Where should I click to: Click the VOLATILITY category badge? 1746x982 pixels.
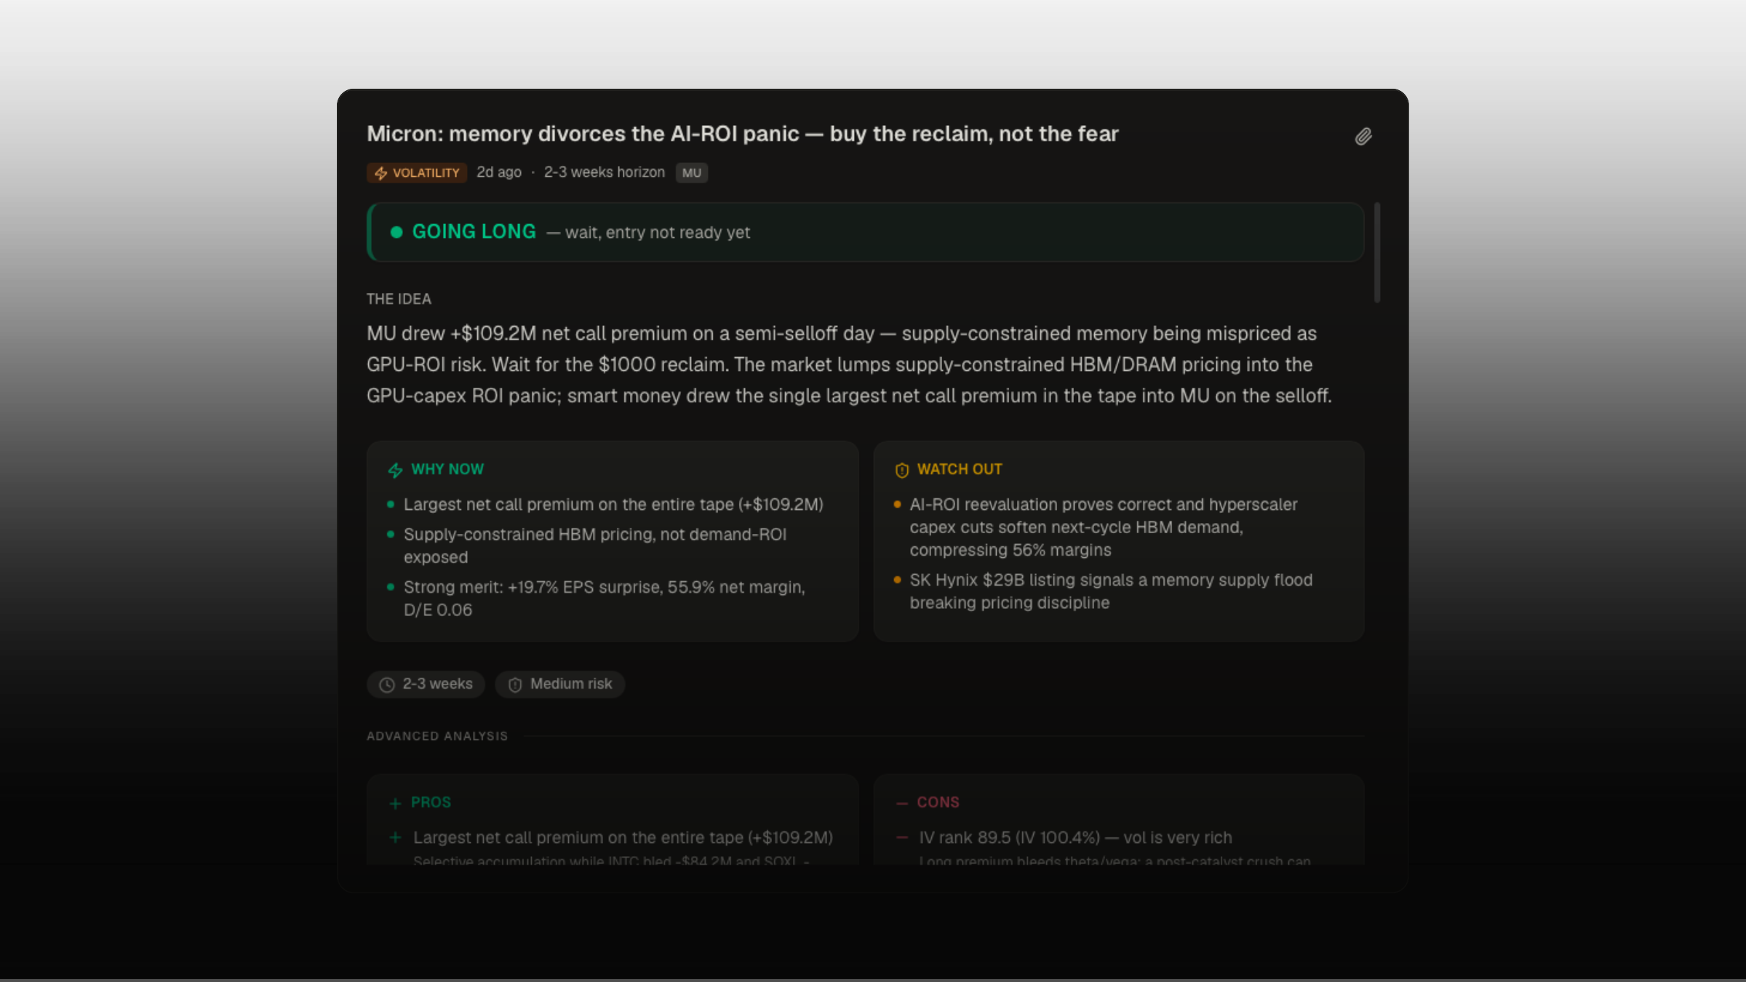point(417,173)
